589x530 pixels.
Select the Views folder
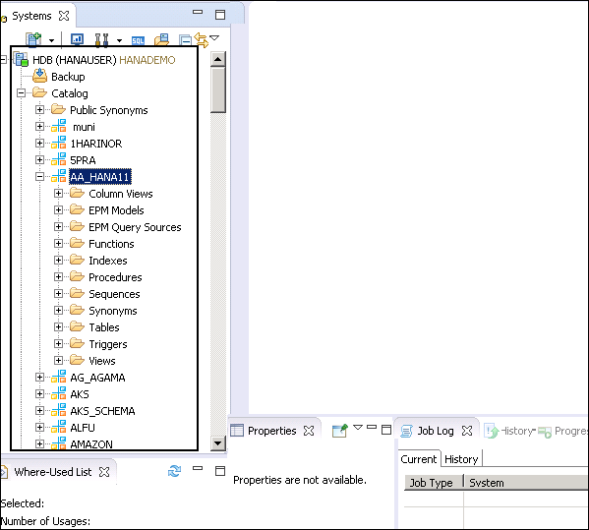pos(102,361)
